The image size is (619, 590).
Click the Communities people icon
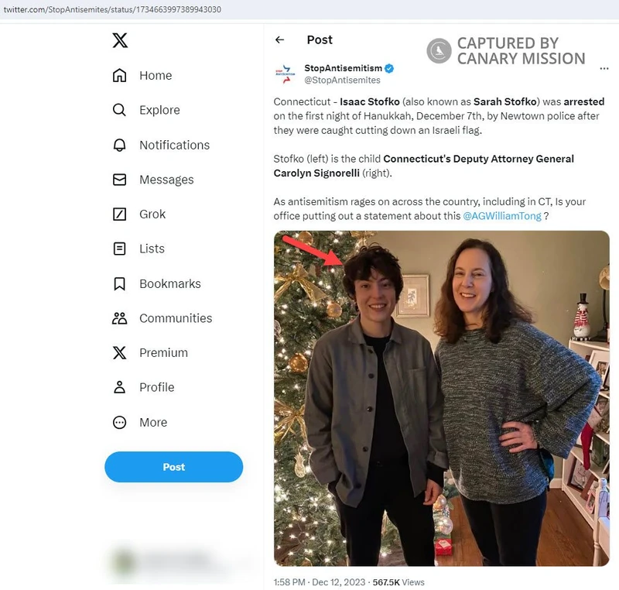[119, 318]
